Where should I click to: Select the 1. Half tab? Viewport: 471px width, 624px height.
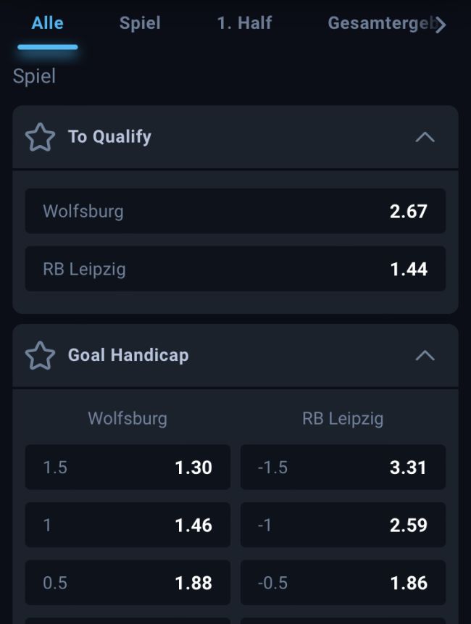(244, 23)
